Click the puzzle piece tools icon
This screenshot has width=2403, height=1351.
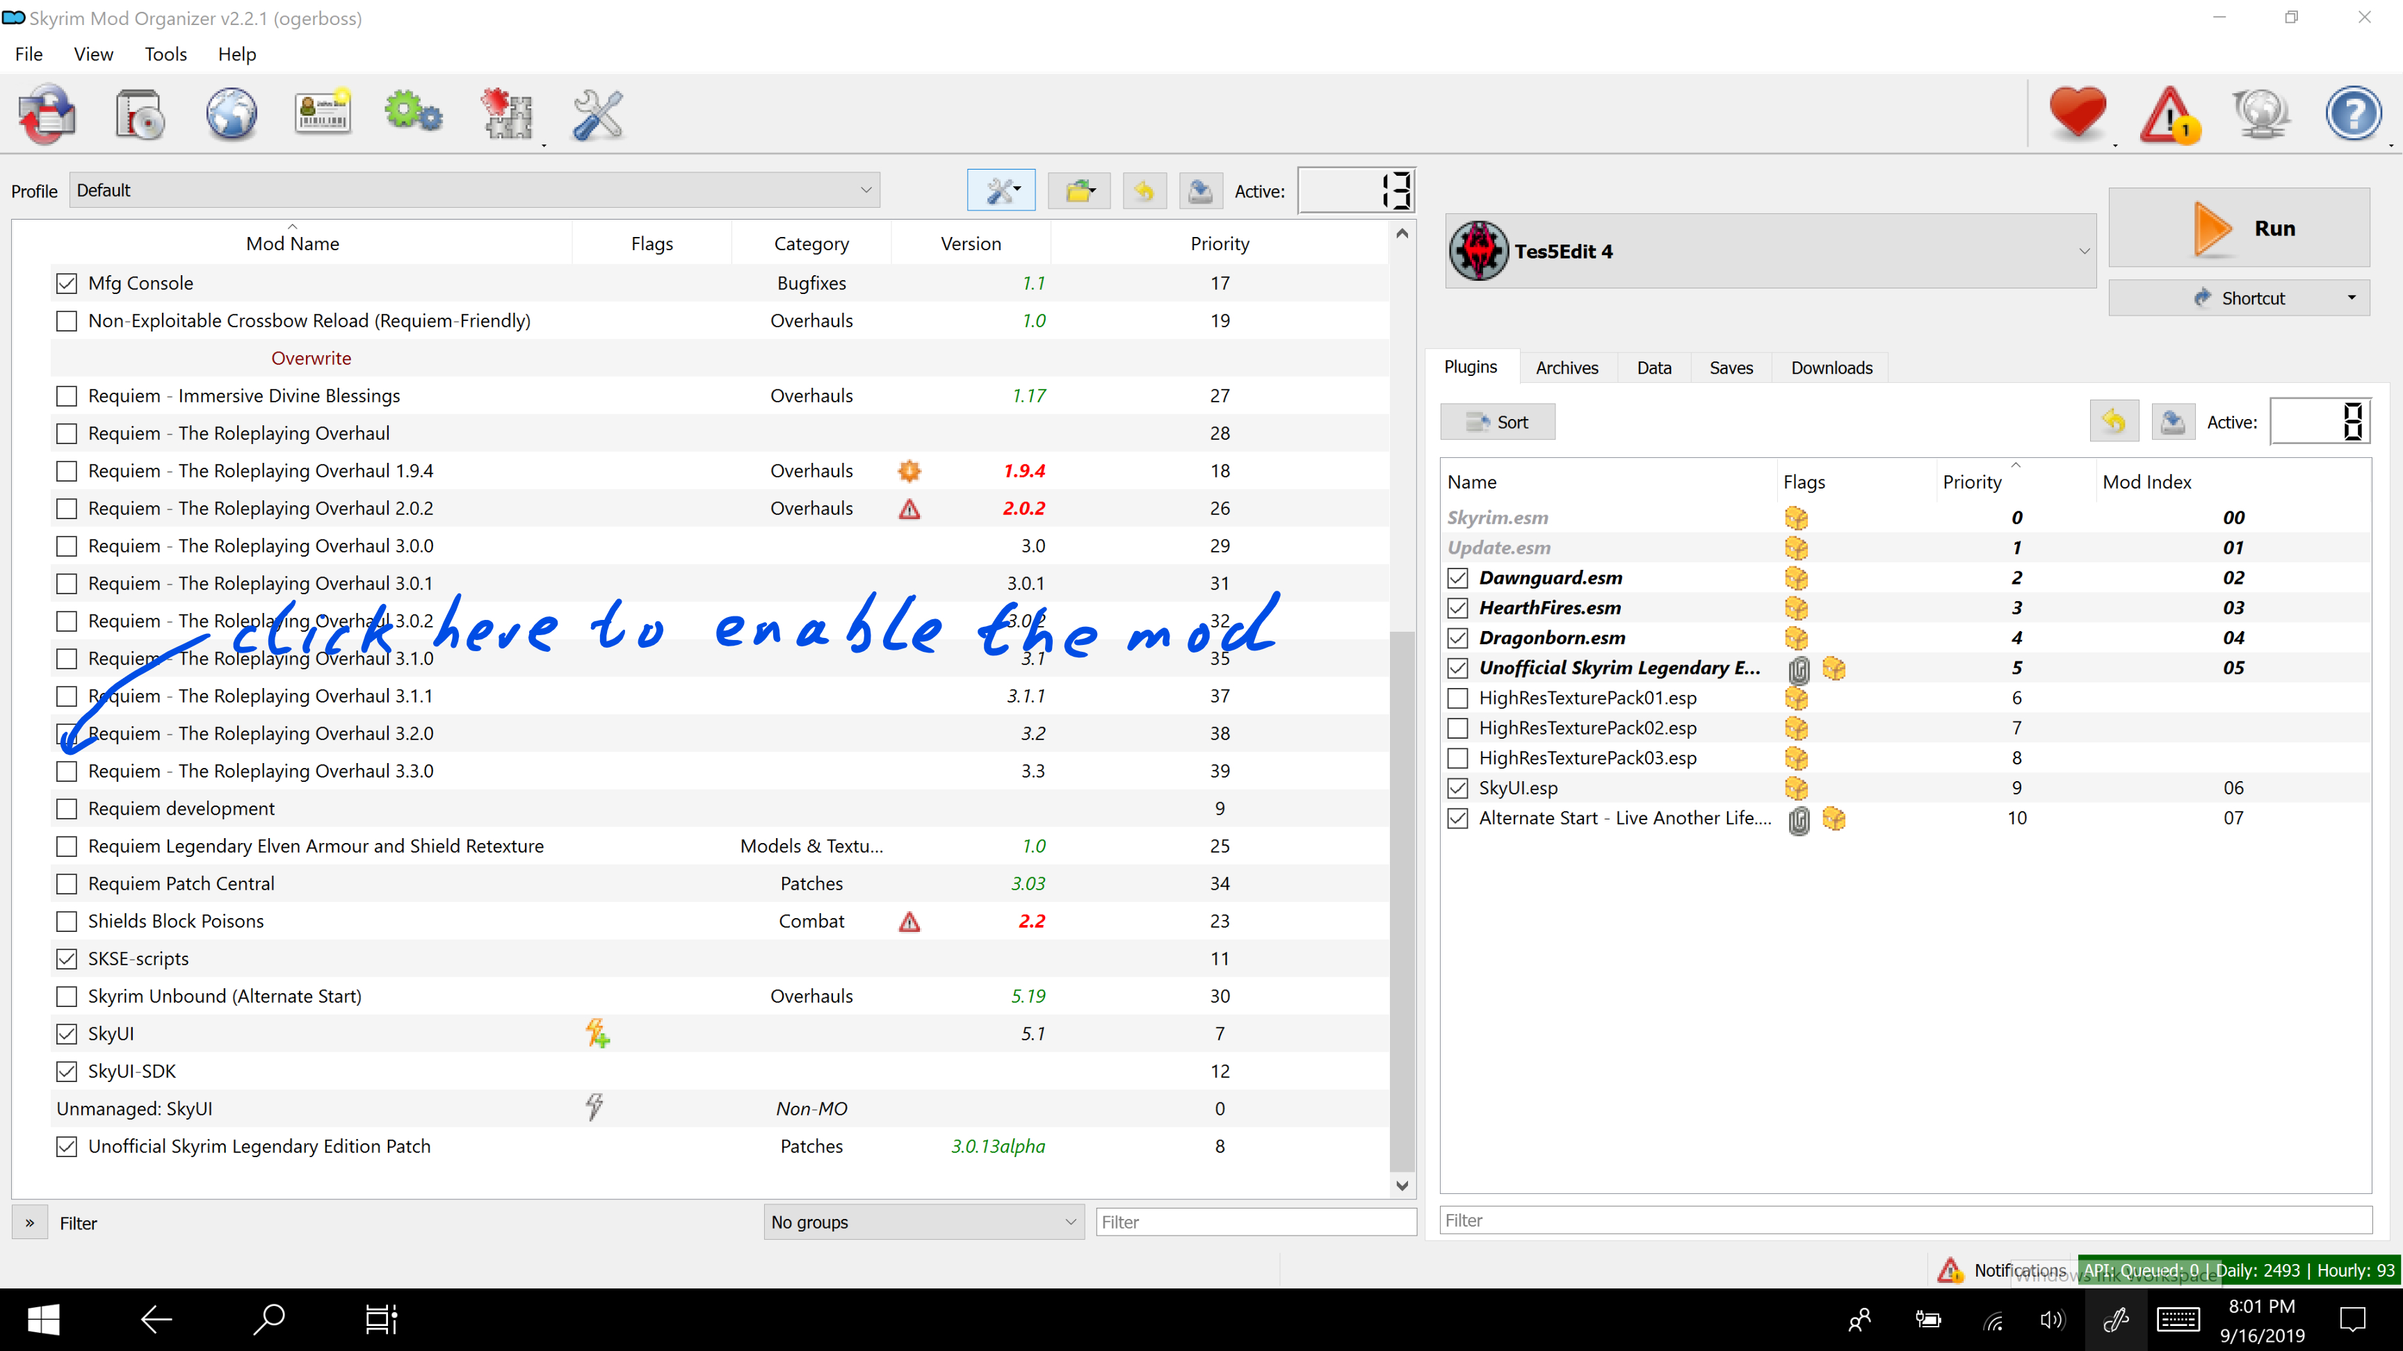[506, 114]
